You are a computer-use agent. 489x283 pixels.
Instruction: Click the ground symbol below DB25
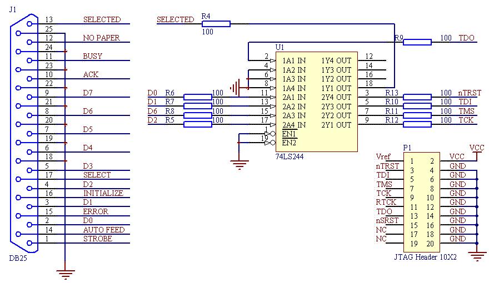[66, 274]
